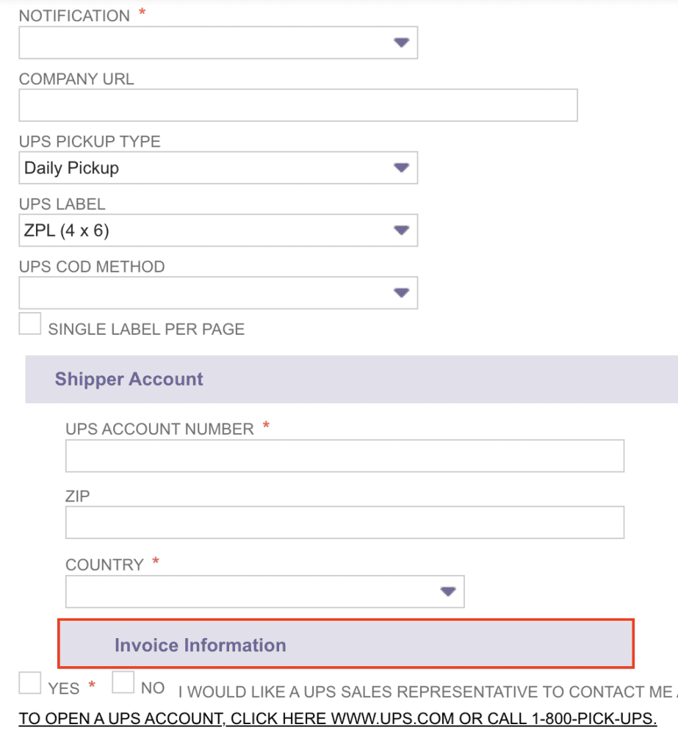Screen dimensions: 678x752
Task: Tick the NO checkbox for UPS contact
Action: coord(123,683)
